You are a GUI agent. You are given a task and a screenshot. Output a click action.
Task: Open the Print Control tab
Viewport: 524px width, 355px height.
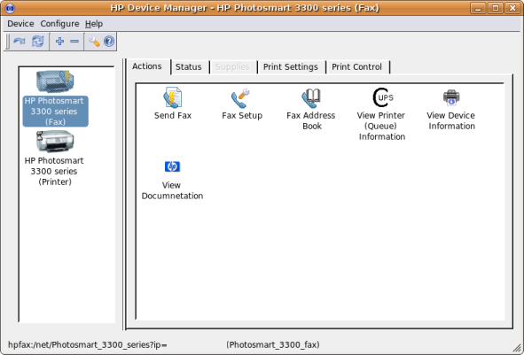point(357,67)
